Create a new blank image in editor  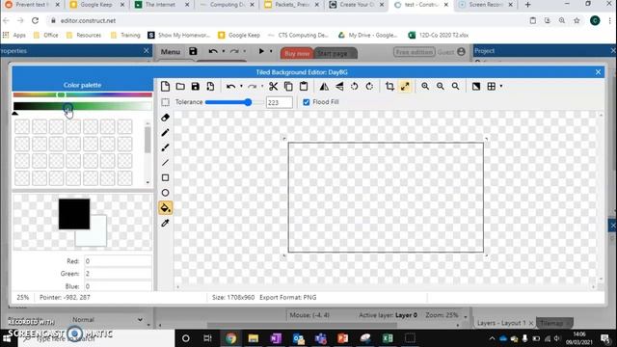(x=165, y=86)
